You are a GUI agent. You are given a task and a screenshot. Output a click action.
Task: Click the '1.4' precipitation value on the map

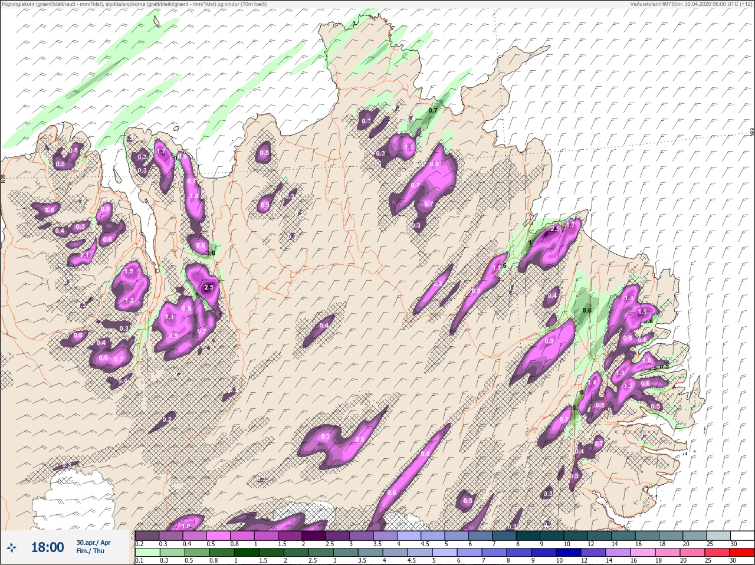(x=592, y=382)
